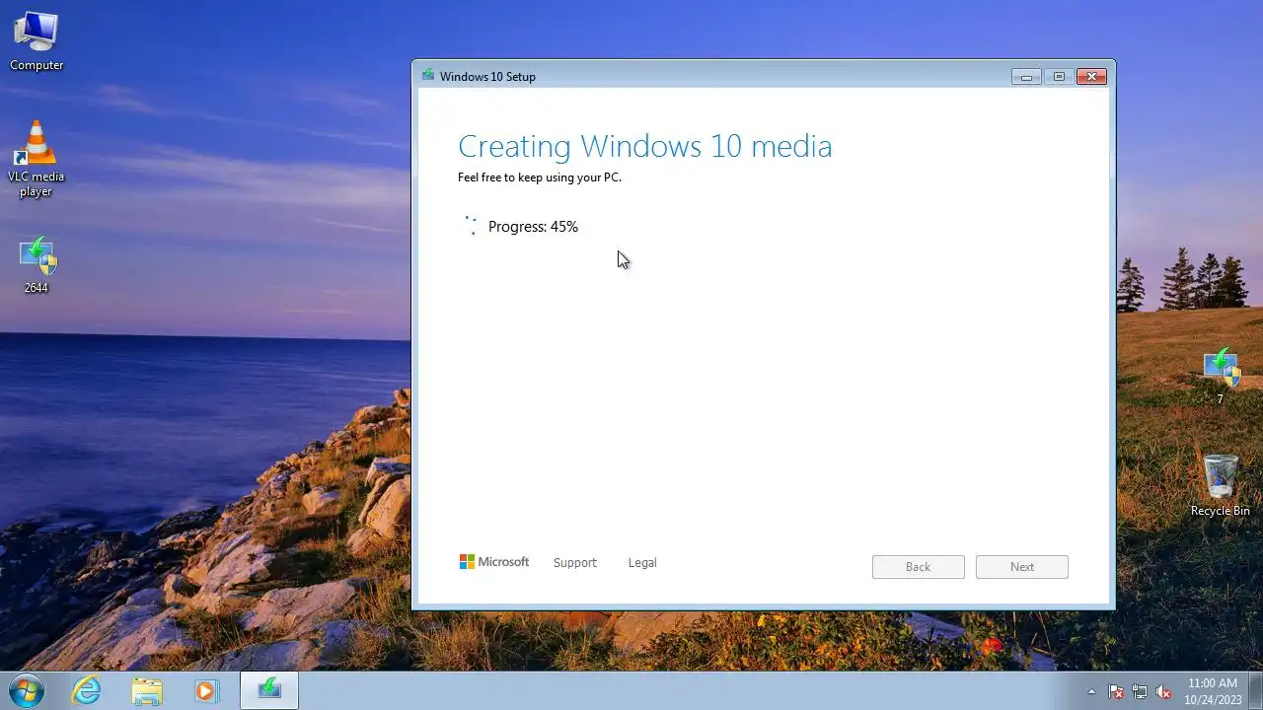The width and height of the screenshot is (1263, 710).
Task: Click the Next button
Action: coord(1022,567)
